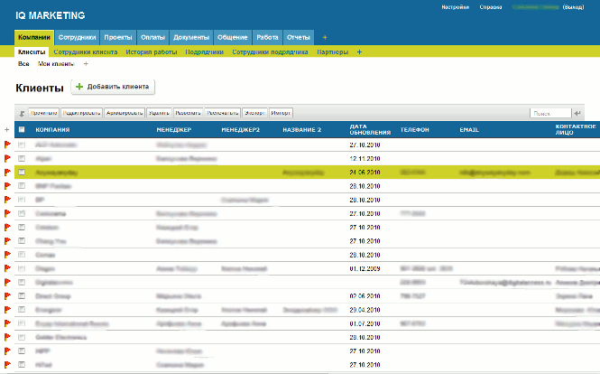Check the checkbox in the first client row

(x=22, y=144)
